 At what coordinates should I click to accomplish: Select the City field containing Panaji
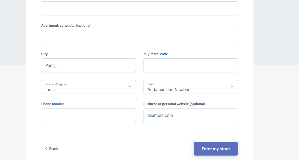pyautogui.click(x=88, y=65)
